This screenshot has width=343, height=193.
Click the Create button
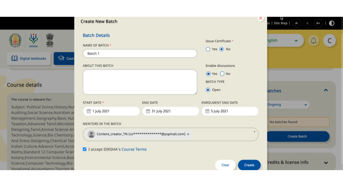pyautogui.click(x=249, y=165)
